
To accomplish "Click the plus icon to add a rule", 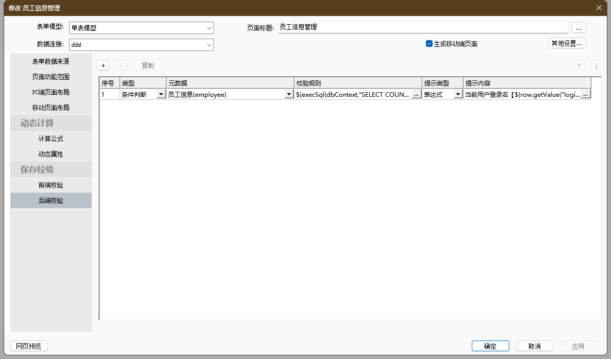I will (103, 65).
